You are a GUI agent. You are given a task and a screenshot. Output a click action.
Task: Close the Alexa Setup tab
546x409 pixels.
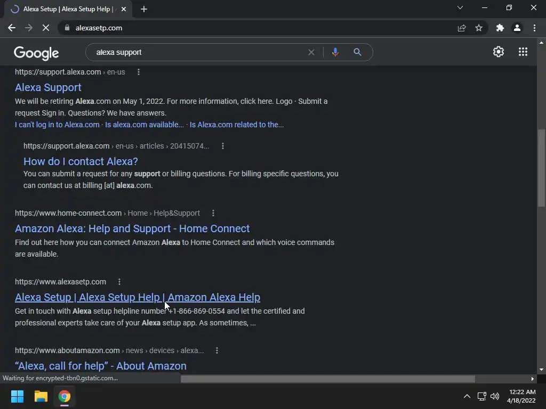click(x=124, y=10)
